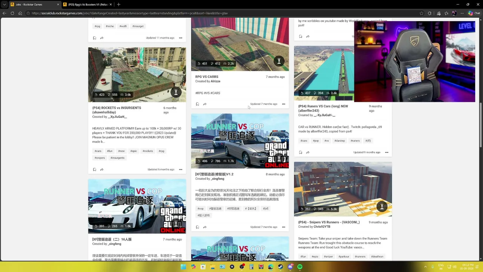Show hidden system tray icons
The width and height of the screenshot is (483, 272).
425,267
